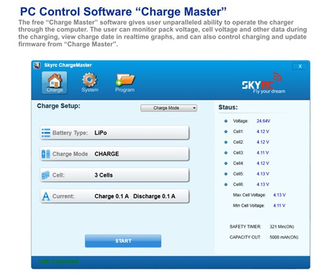The width and height of the screenshot is (329, 275).
Task: Click the Voltage status bullet
Action: click(226, 121)
